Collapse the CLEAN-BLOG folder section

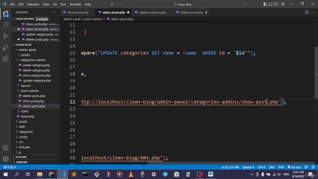tap(23, 45)
